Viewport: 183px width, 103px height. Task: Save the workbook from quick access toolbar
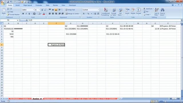(x=8, y=2)
